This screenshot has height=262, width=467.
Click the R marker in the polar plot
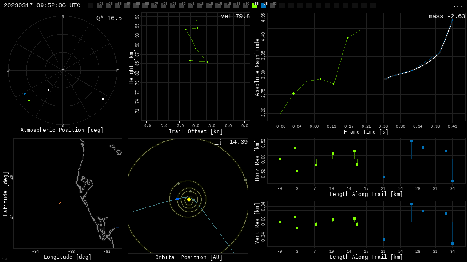(x=48, y=91)
